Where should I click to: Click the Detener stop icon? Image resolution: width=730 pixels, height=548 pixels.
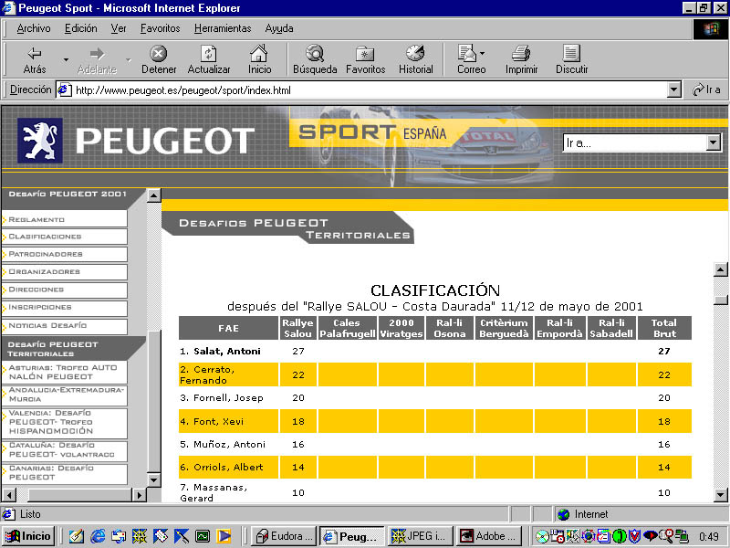click(x=158, y=54)
